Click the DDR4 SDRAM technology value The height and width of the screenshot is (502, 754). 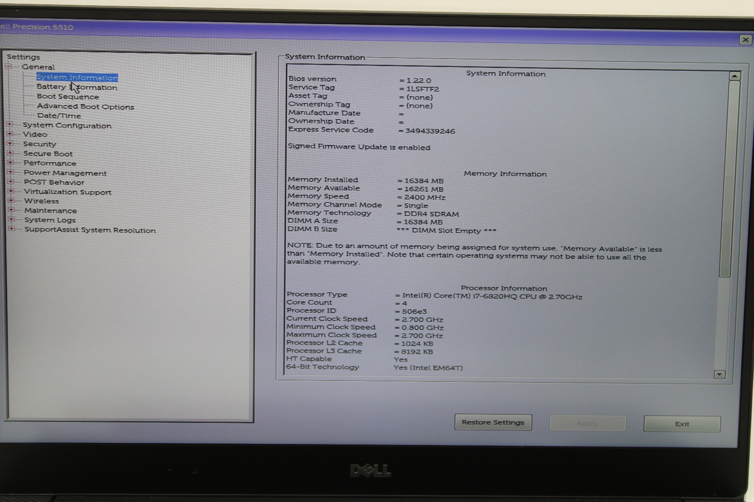click(431, 214)
